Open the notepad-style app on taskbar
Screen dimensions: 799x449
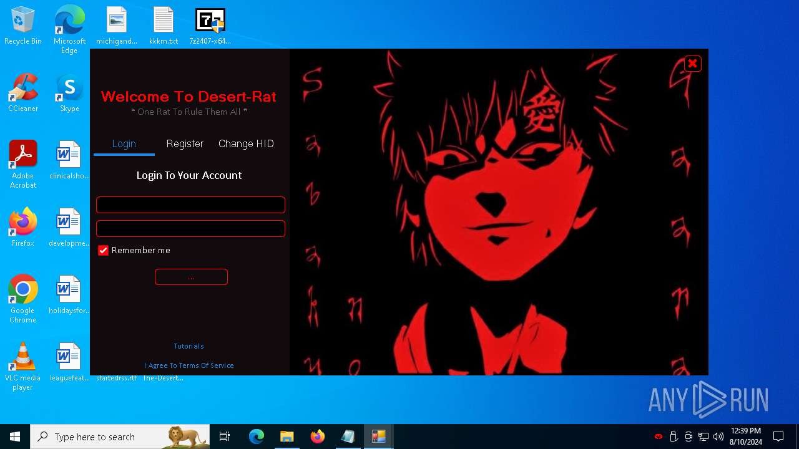(x=348, y=437)
